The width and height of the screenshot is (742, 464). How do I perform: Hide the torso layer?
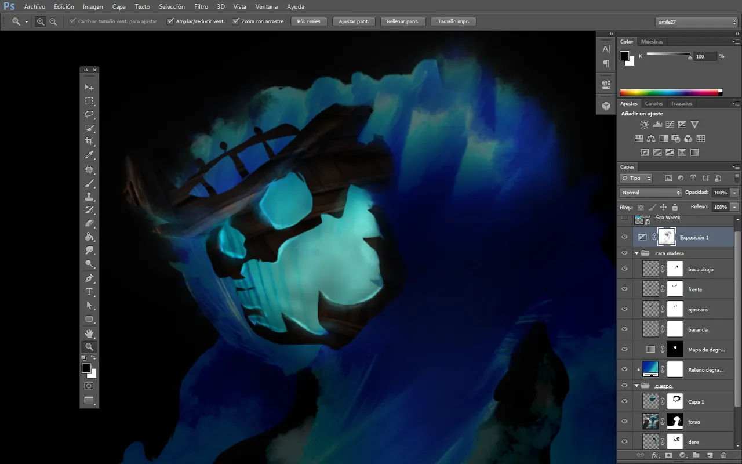(624, 422)
